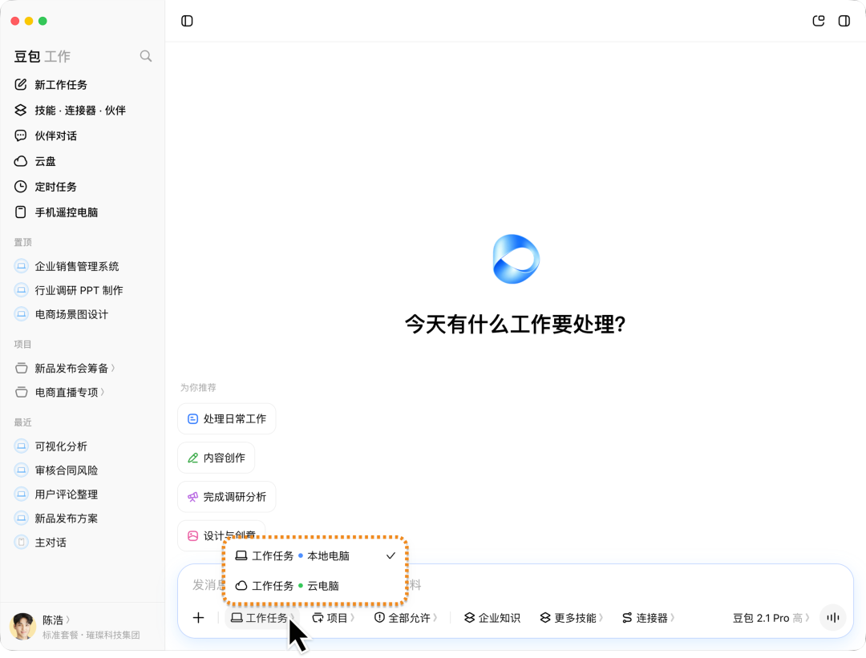Open the 全部允许 permission dropdown
866x658 pixels.
pos(406,618)
